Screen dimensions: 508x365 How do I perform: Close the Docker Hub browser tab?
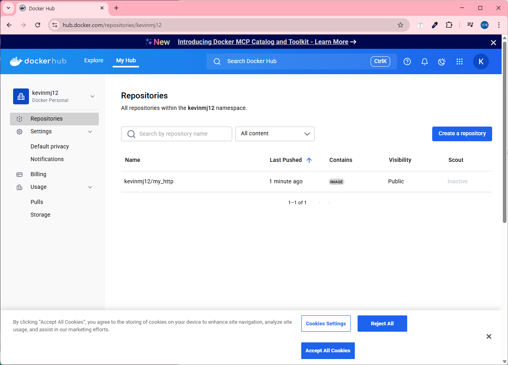[x=102, y=8]
